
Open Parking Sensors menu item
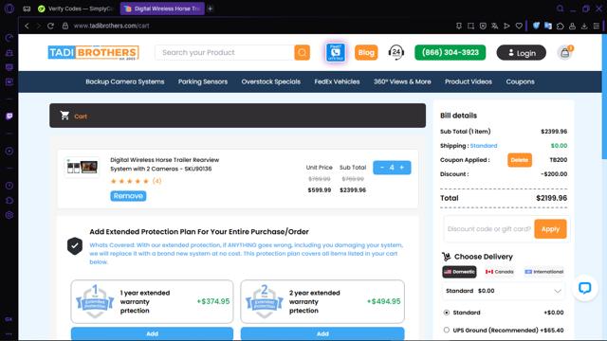tap(202, 81)
